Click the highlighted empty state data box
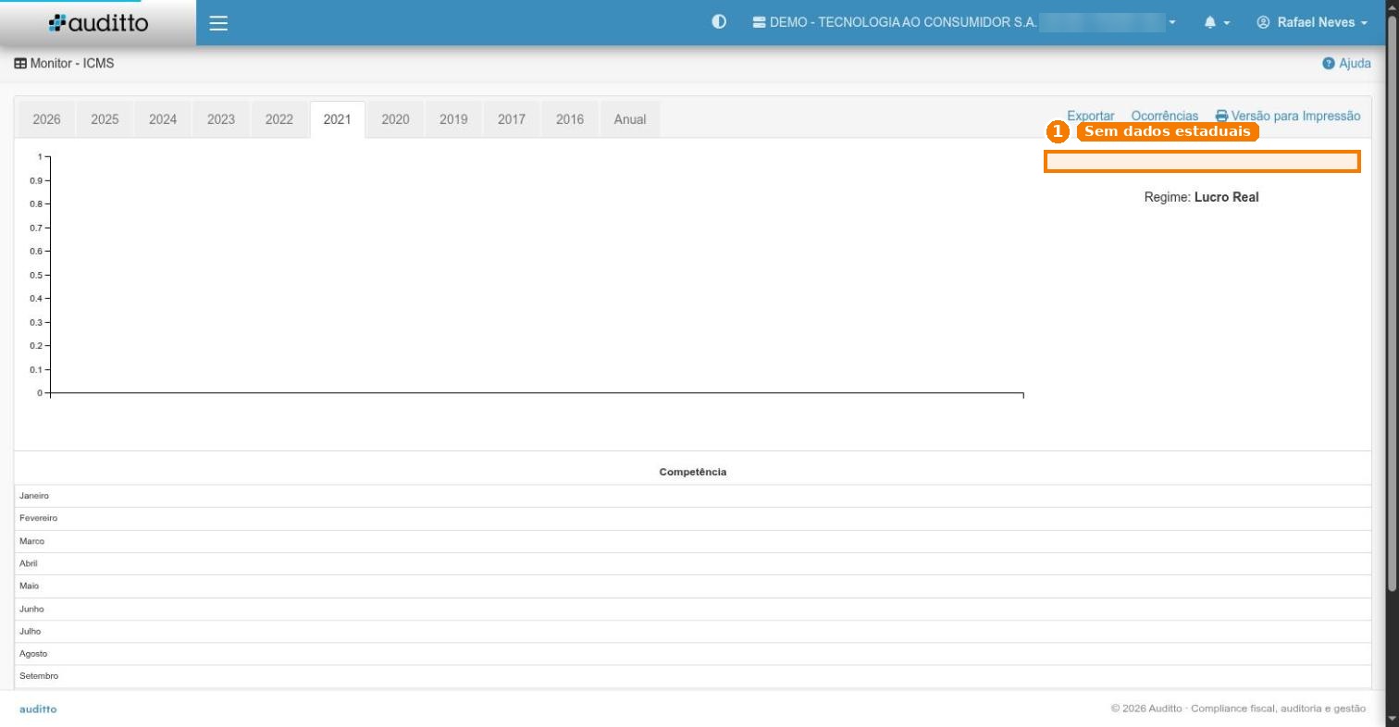Screen dimensions: 1399x727 (x=1202, y=162)
